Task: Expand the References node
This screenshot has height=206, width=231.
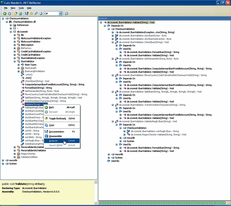Action: (x=11, y=25)
